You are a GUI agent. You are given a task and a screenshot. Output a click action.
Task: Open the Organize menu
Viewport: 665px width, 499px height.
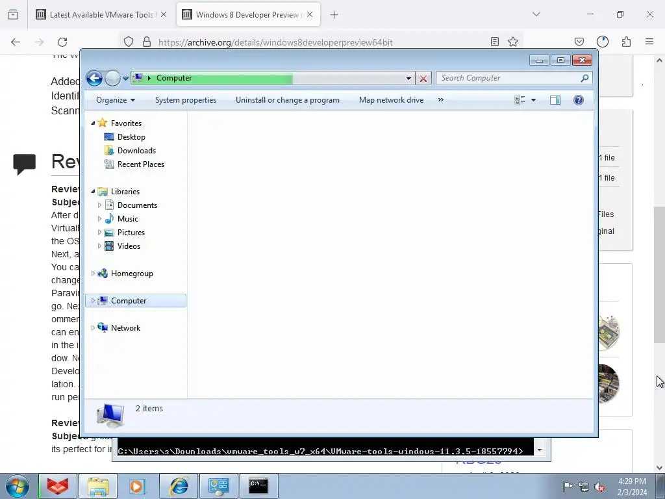(x=116, y=100)
